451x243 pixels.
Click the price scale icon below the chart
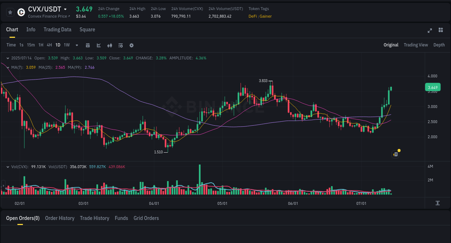point(438,203)
